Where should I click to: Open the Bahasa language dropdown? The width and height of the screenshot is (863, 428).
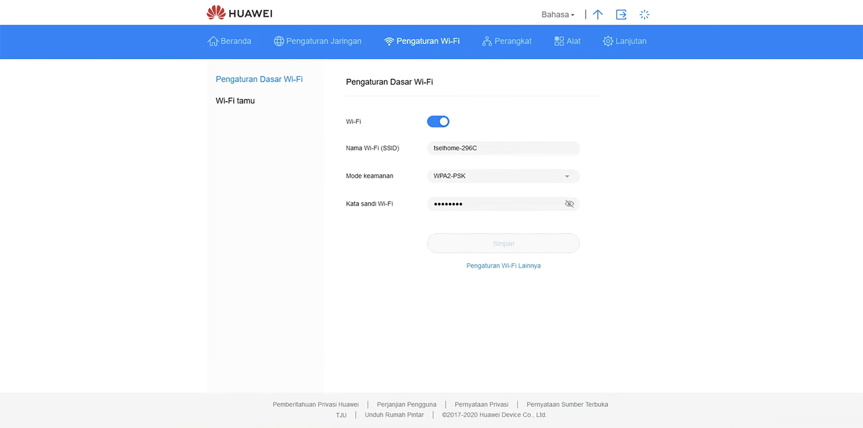pos(557,14)
